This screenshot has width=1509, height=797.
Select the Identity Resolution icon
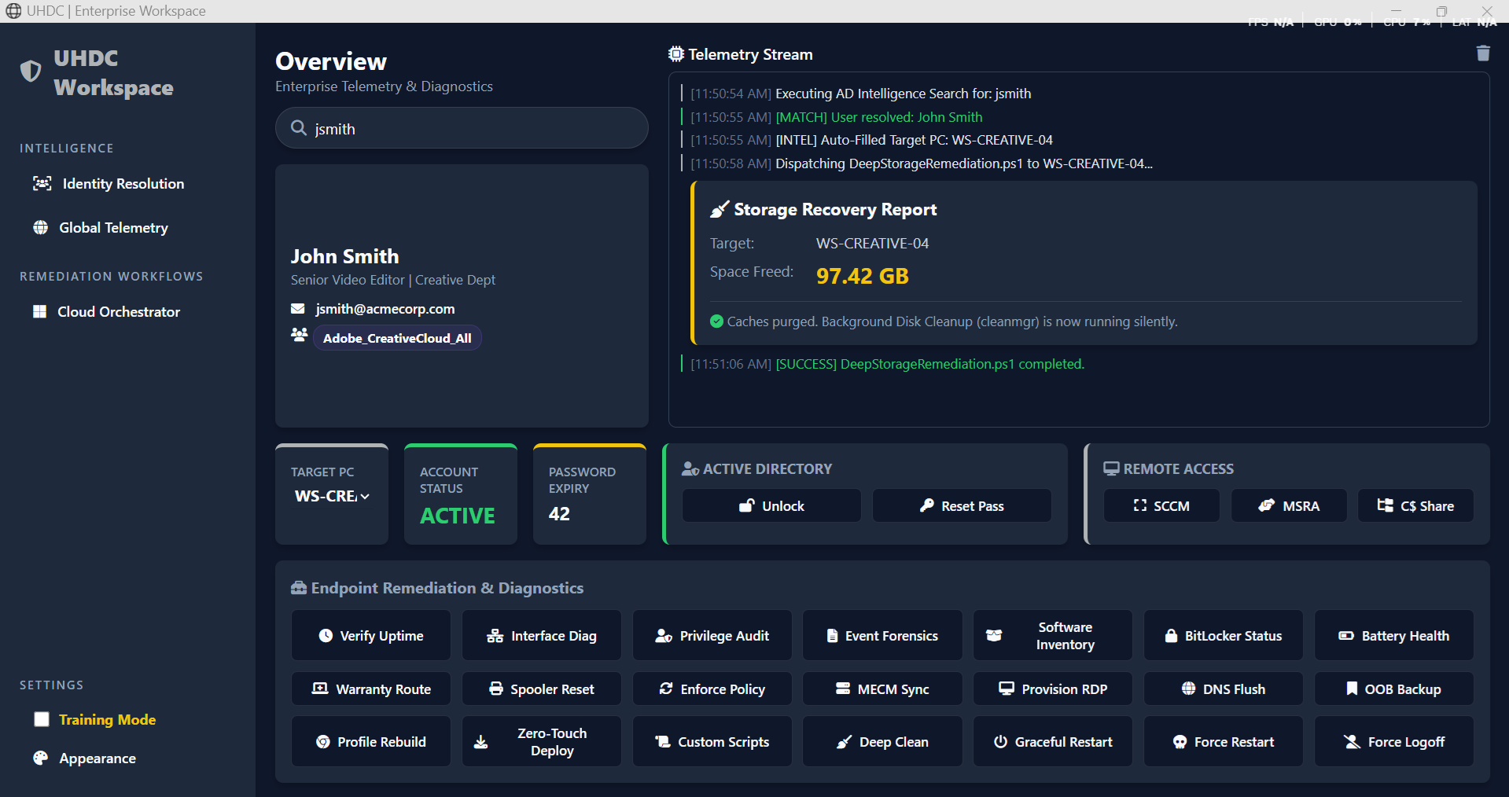pos(42,183)
